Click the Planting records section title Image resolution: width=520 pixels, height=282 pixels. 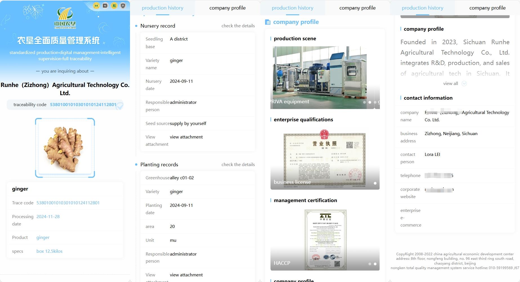click(x=159, y=164)
